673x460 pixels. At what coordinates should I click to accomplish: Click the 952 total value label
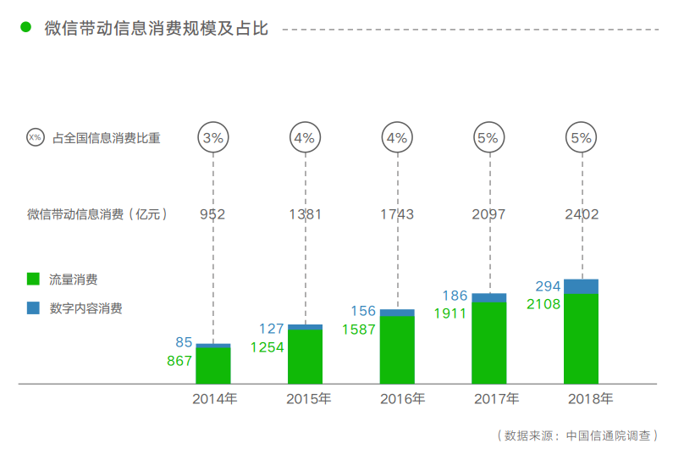coord(213,214)
